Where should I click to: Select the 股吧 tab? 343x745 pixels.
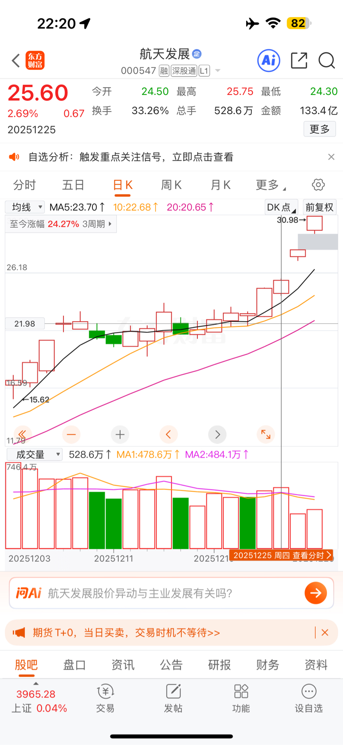(26, 666)
